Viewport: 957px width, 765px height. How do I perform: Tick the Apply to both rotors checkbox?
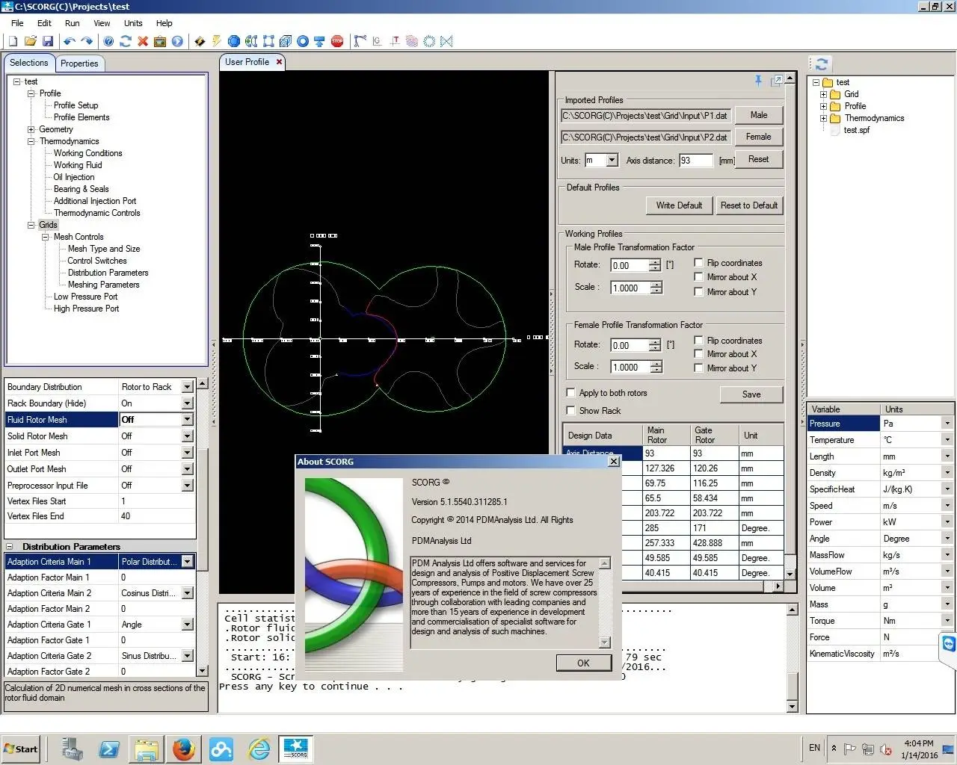(x=570, y=393)
